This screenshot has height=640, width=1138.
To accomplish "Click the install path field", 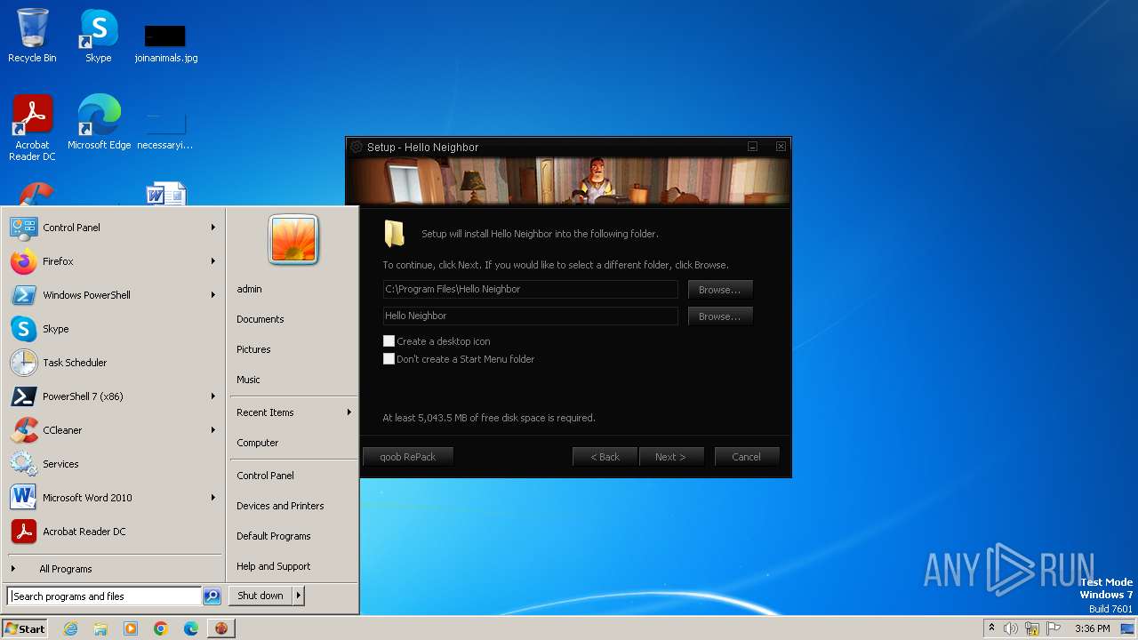I will coord(531,289).
